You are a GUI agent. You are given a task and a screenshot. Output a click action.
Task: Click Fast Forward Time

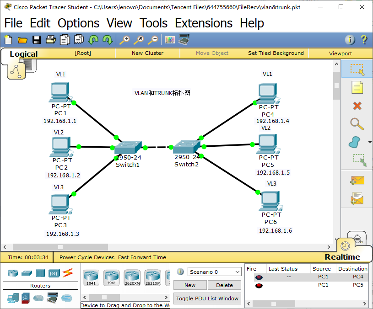coord(142,257)
